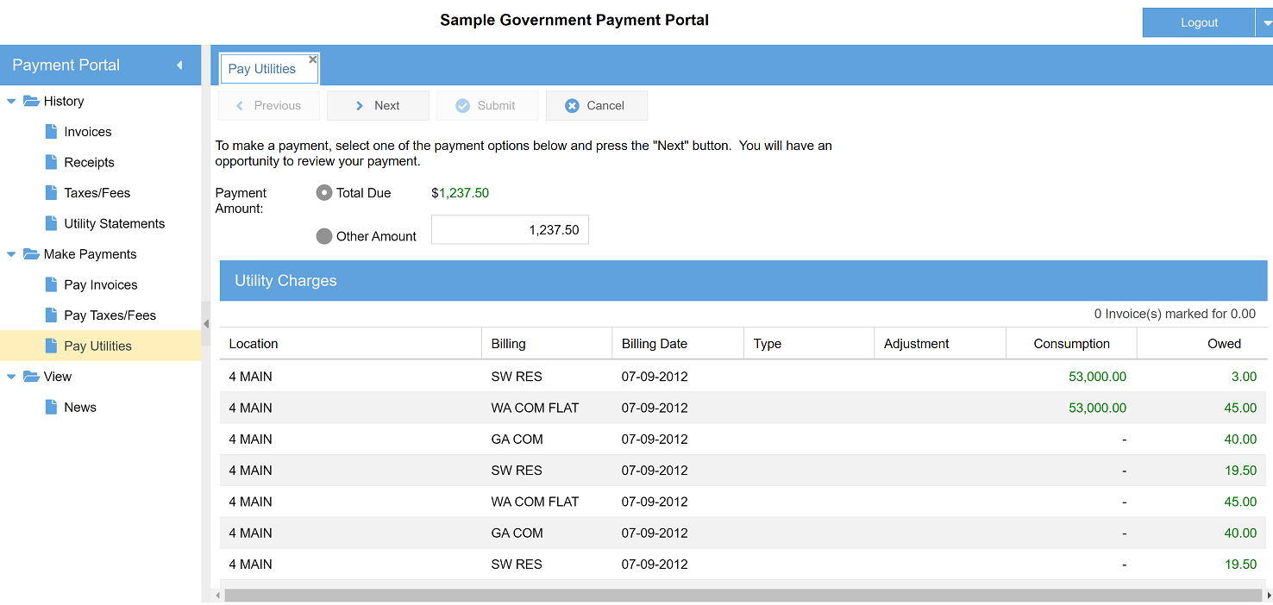Click the horizontal scrollbar under the table
Image resolution: width=1273 pixels, height=605 pixels.
click(742, 596)
